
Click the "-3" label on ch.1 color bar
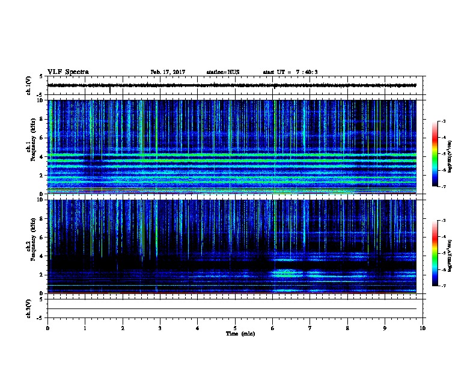point(443,121)
